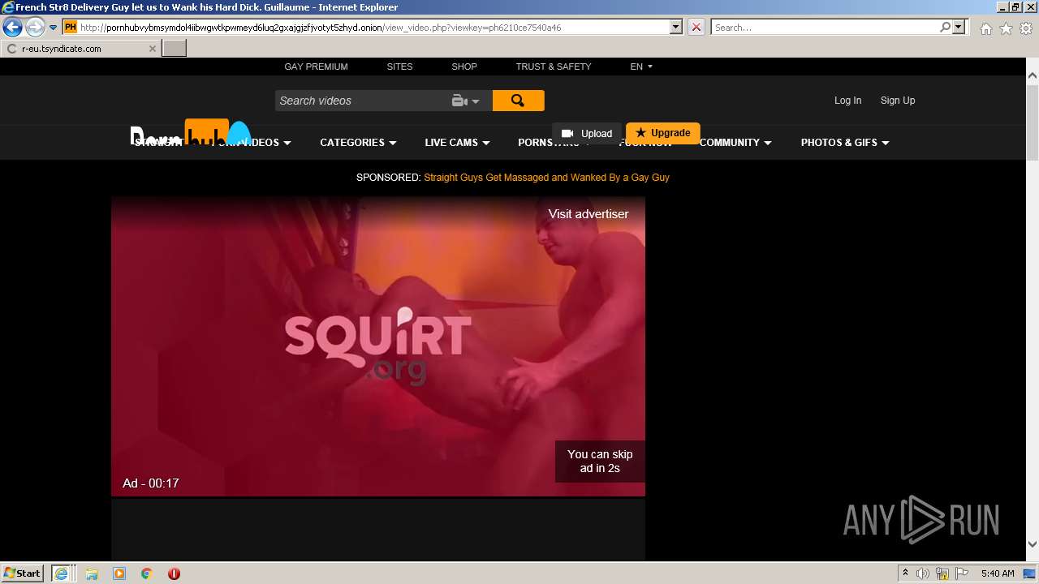Open the IE Tools gear icon
The width and height of the screenshot is (1039, 584).
click(x=1026, y=28)
